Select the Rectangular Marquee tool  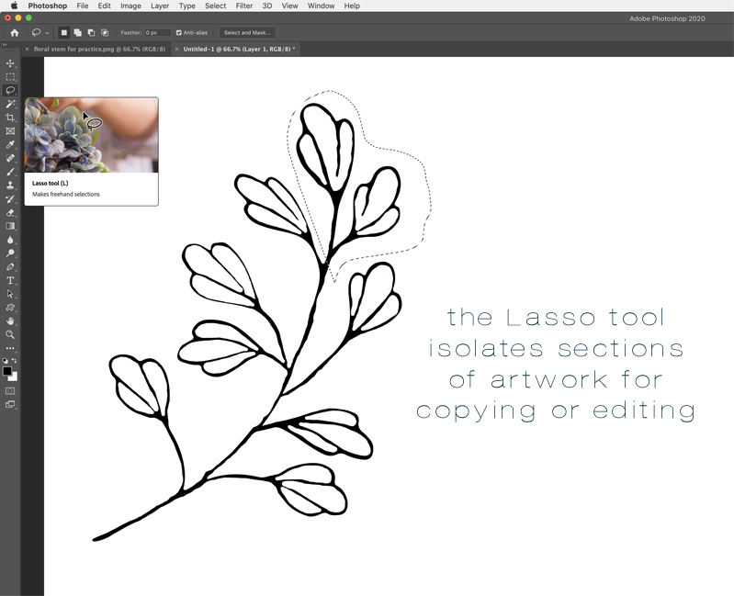tap(11, 77)
